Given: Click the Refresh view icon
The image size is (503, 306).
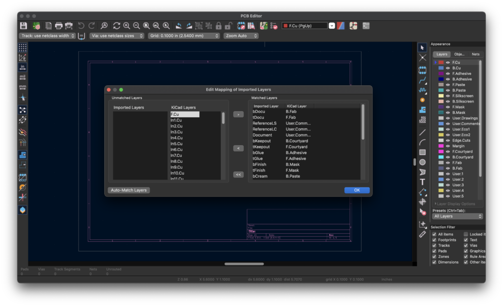Looking at the screenshot, I should coord(116,25).
